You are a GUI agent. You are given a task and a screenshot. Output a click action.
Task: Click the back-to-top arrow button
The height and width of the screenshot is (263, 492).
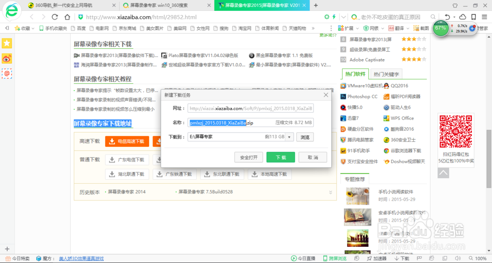pos(443,172)
